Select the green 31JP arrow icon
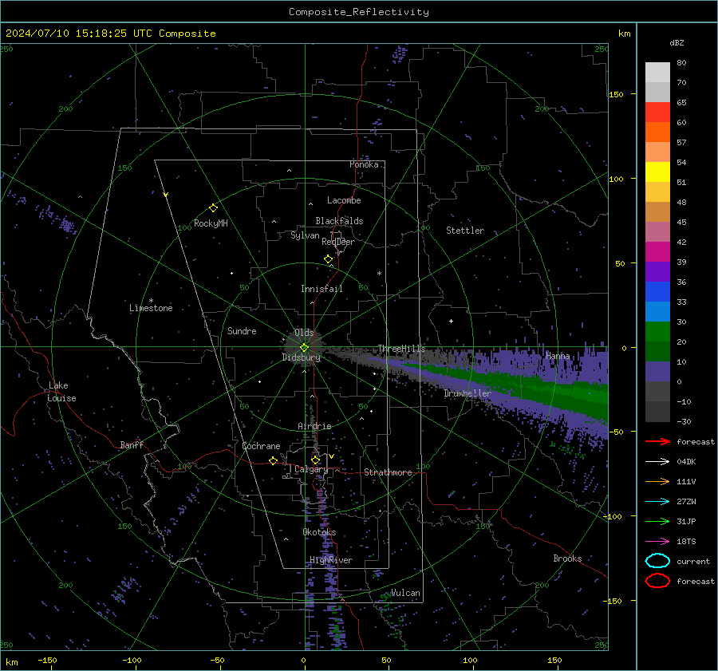Viewport: 718px width, 671px height. [x=657, y=521]
